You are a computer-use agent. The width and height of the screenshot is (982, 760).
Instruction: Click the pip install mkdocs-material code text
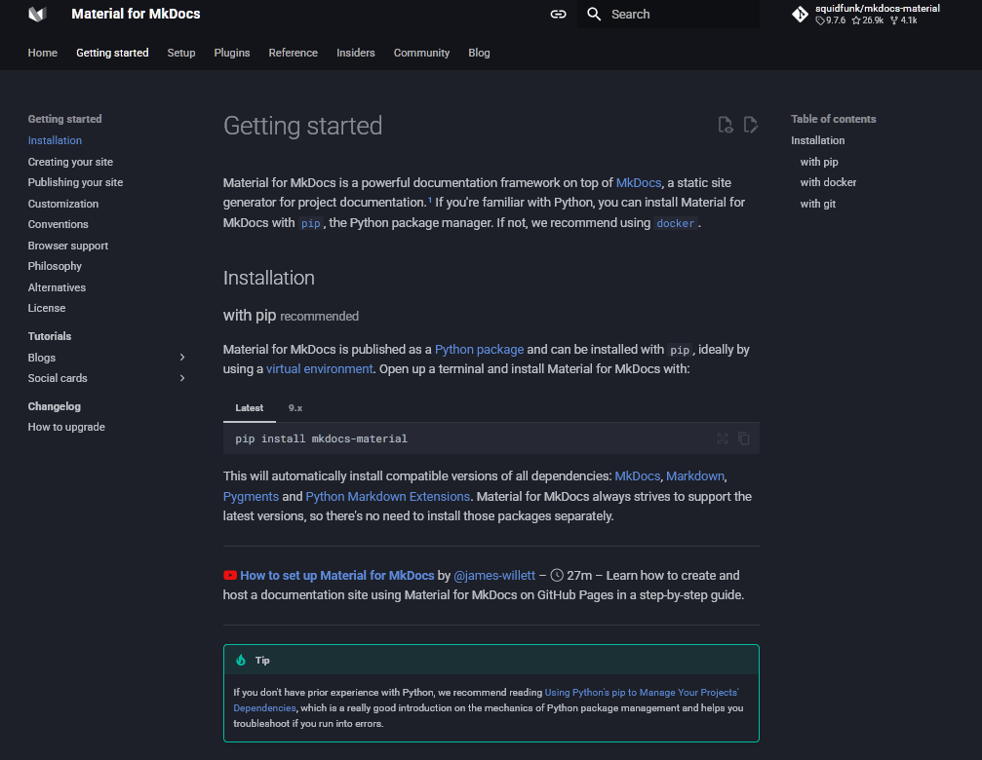[x=321, y=438]
